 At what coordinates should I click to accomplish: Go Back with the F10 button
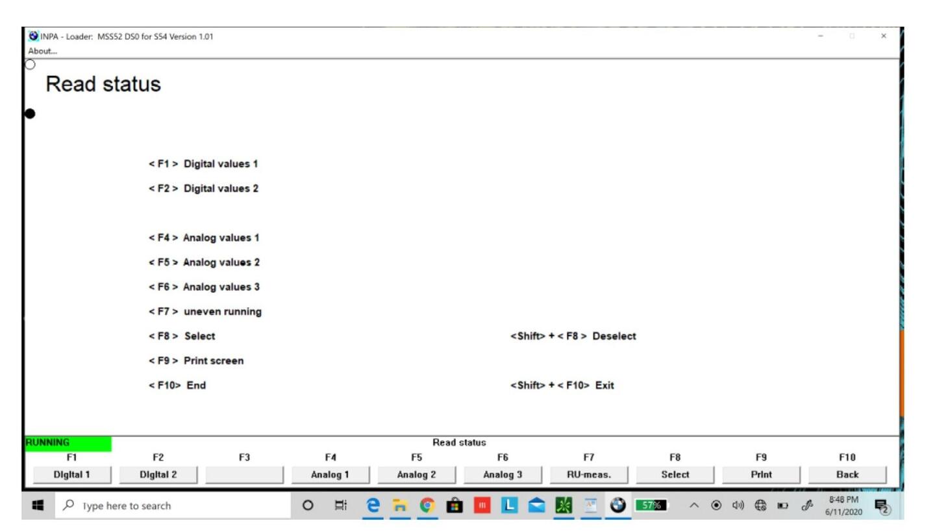(x=847, y=475)
